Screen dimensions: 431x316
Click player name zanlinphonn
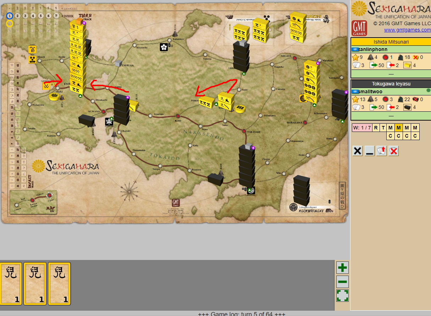click(372, 49)
